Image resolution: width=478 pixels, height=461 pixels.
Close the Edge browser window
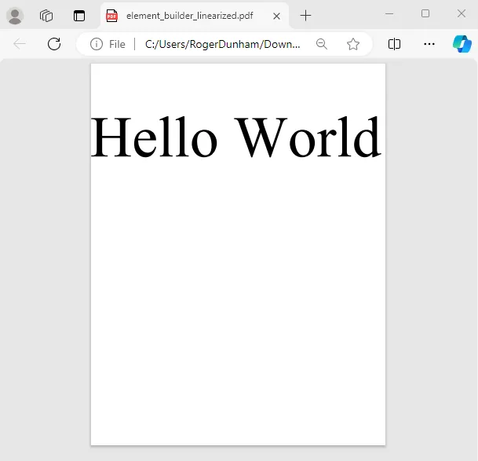point(462,14)
